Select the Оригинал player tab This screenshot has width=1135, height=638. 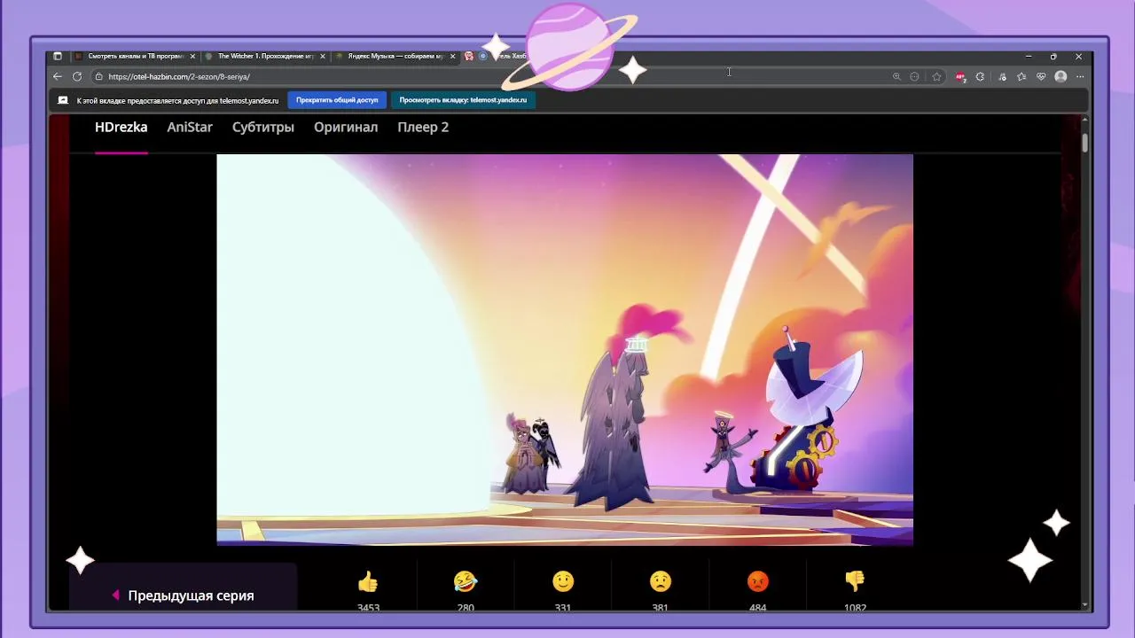coord(346,127)
